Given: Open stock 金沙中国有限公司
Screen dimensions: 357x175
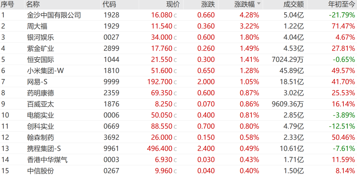Looking at the screenshot, I should pos(54,15).
